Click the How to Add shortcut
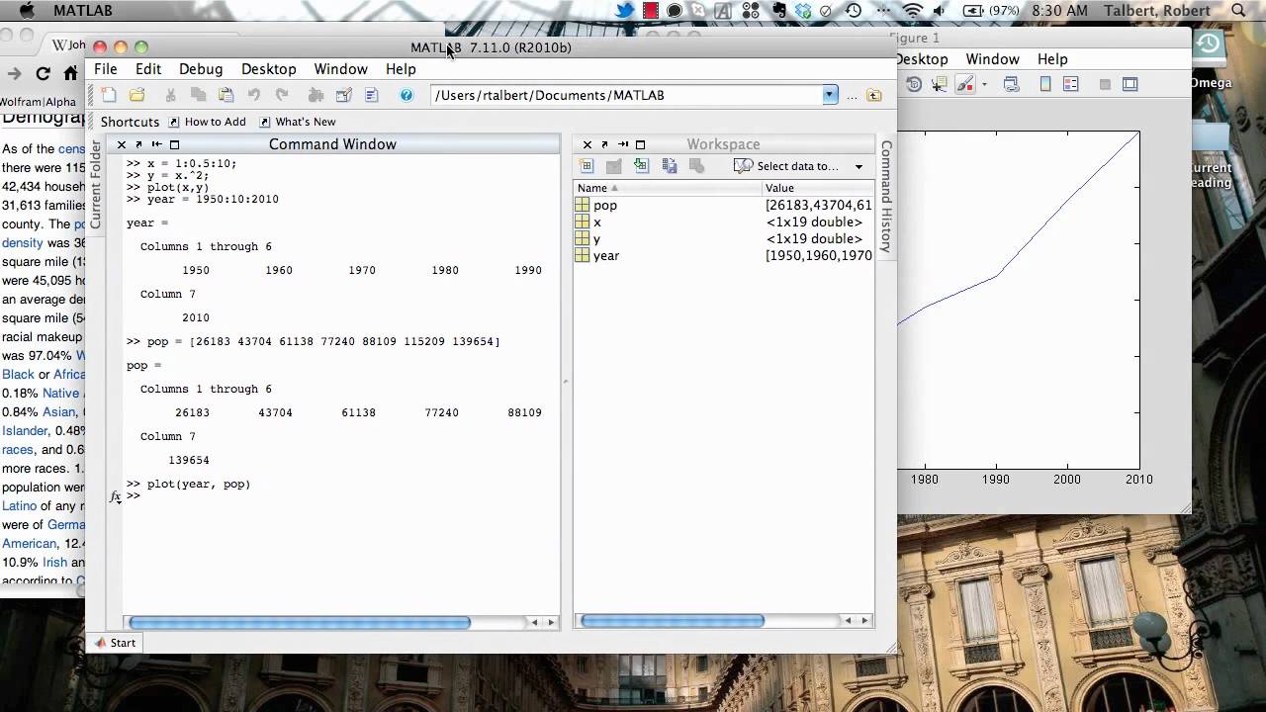 [x=207, y=122]
